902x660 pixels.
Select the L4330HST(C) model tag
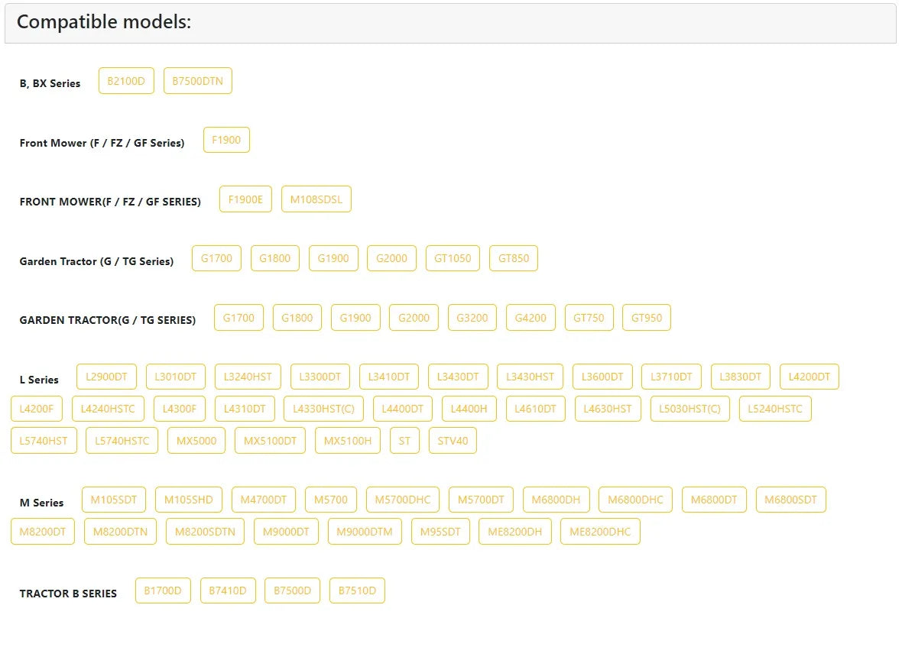tap(323, 409)
